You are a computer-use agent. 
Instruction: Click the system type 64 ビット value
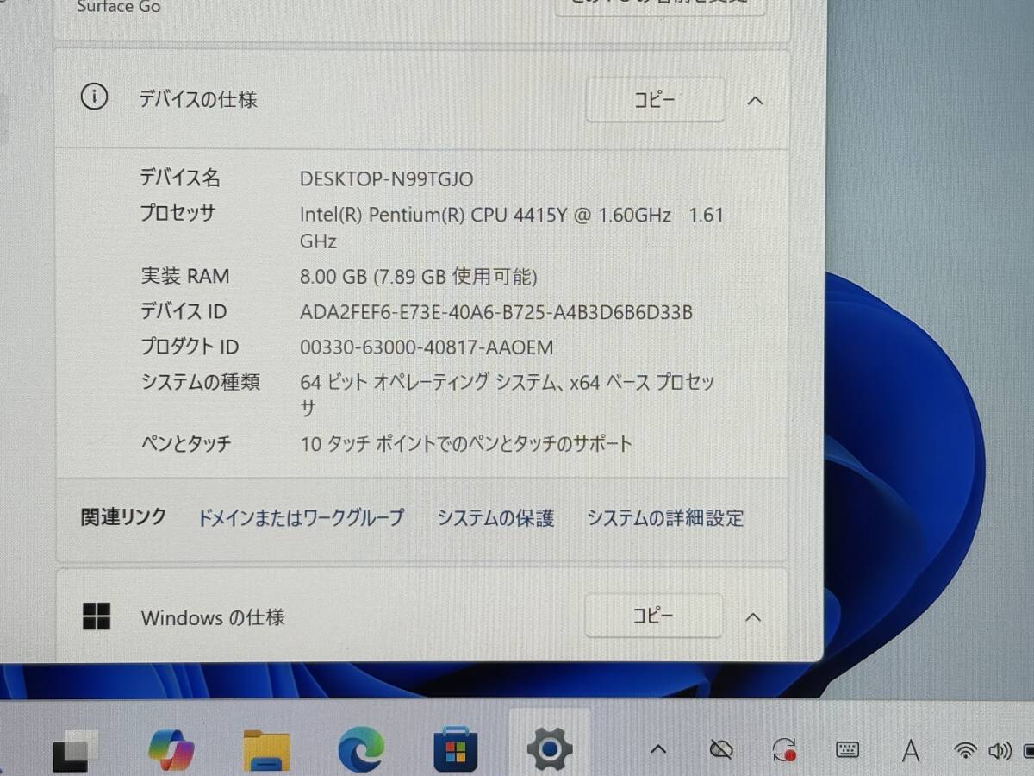point(508,394)
